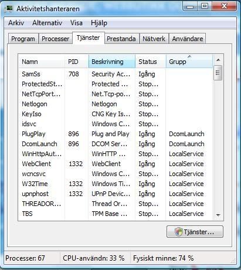Viewport: 241px width, 270px height.
Task: Click the scrollbar down arrow
Action: 218,215
